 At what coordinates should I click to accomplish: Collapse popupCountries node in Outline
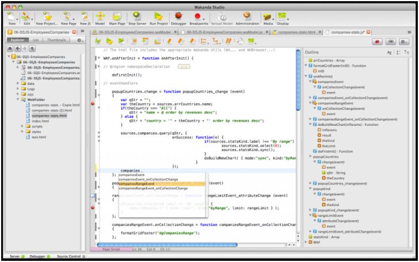pos(310,157)
